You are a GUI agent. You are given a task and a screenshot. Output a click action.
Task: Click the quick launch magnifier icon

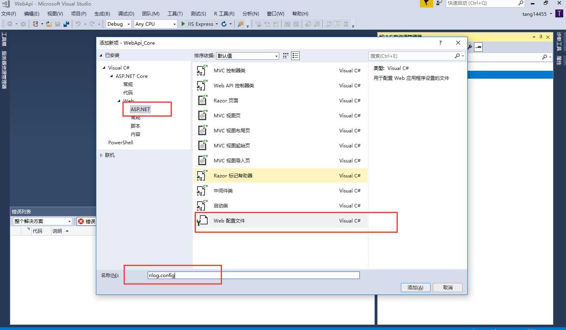click(x=521, y=3)
